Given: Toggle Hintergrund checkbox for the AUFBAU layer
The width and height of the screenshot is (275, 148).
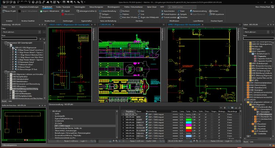Looking at the screenshot, I should [x=219, y=125].
